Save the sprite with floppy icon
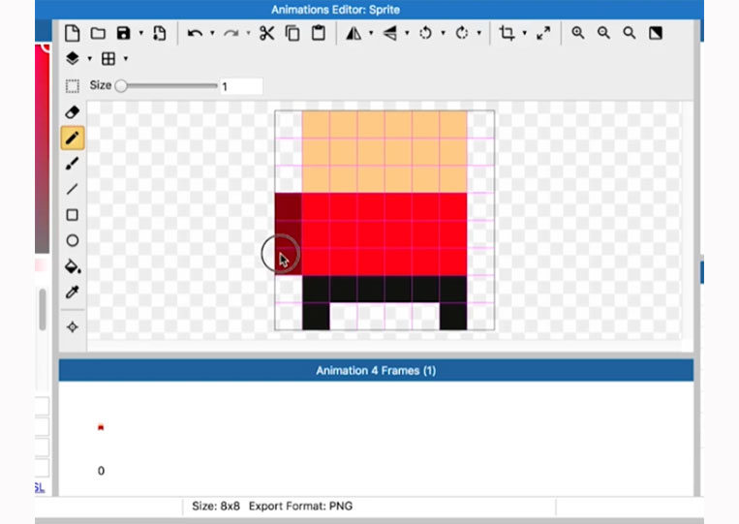 (123, 33)
